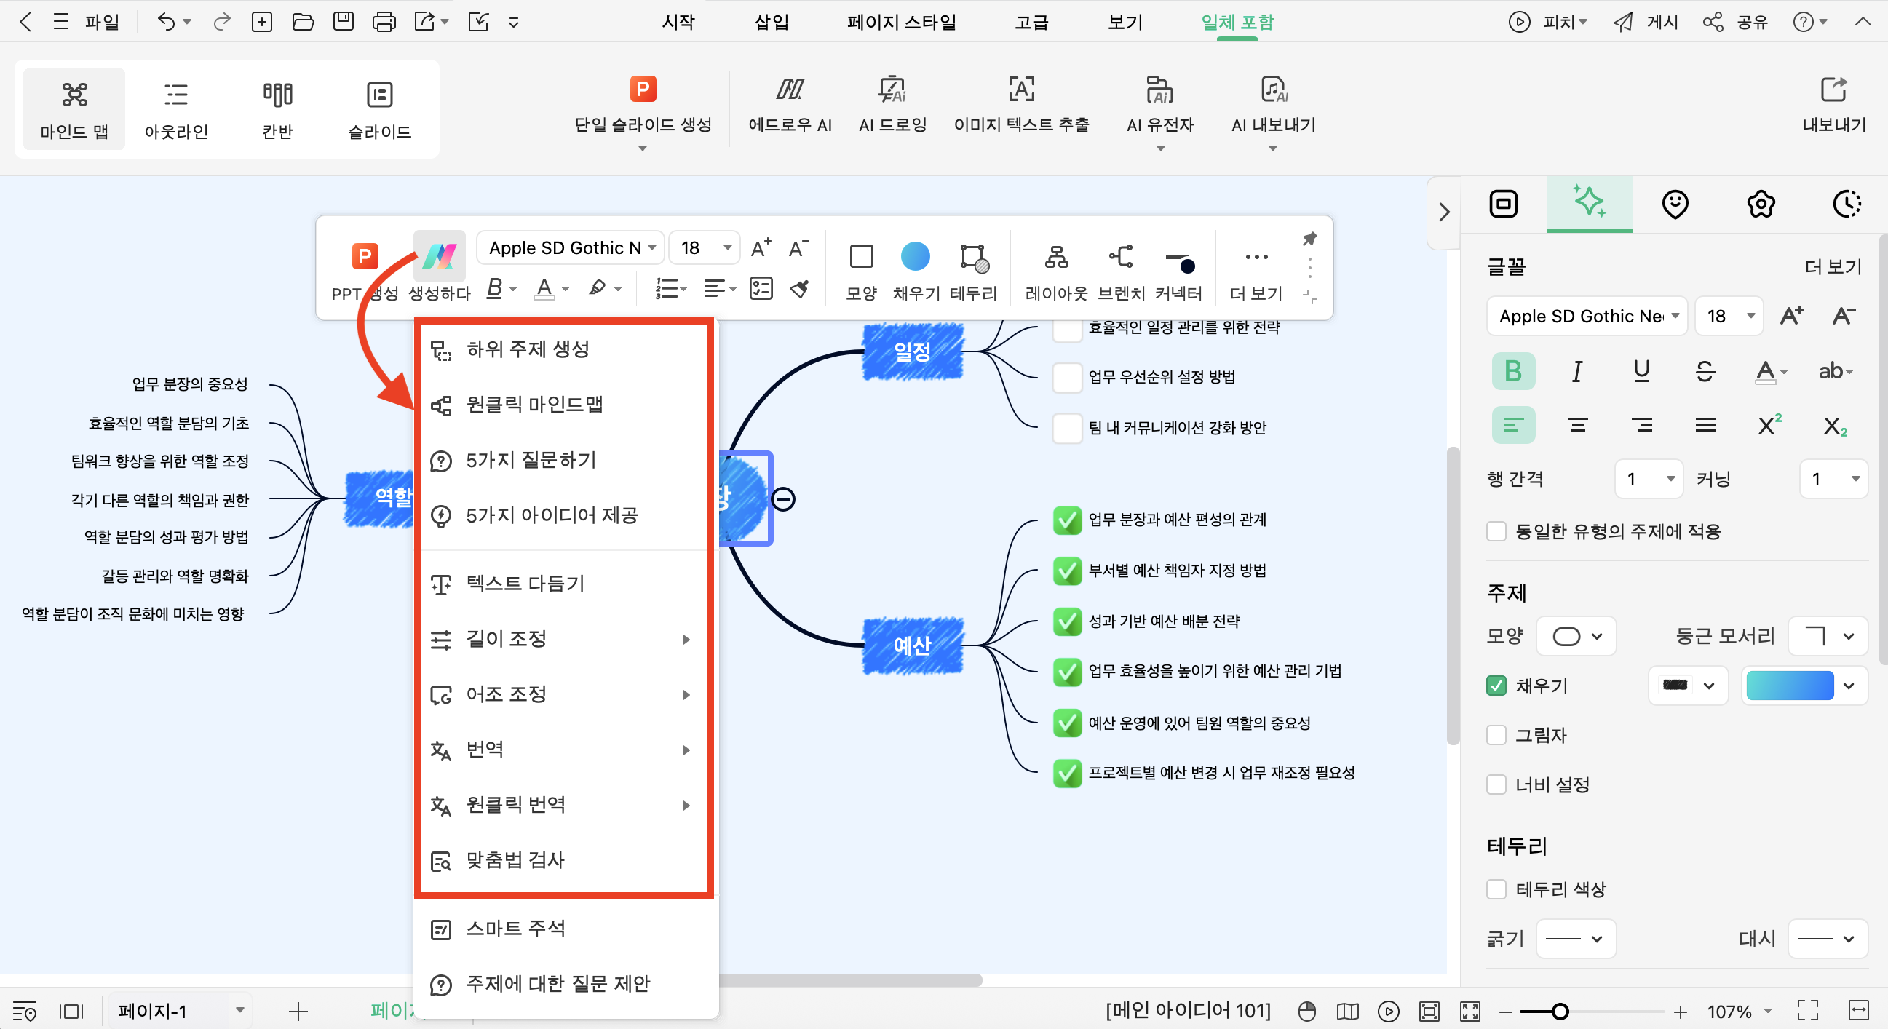
Task: Open kerning (커닝) dropdown
Action: pos(1833,480)
